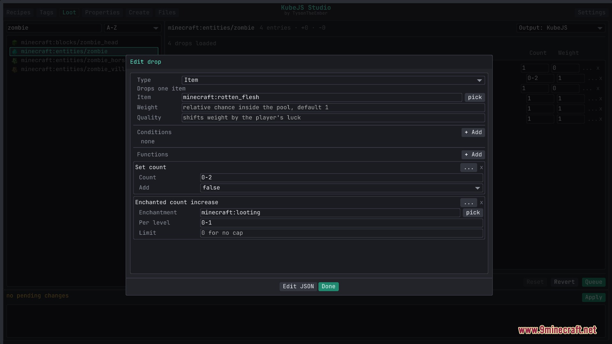Viewport: 612px width, 344px height.
Task: Click the background Count field showing 0-2
Action: (x=540, y=78)
